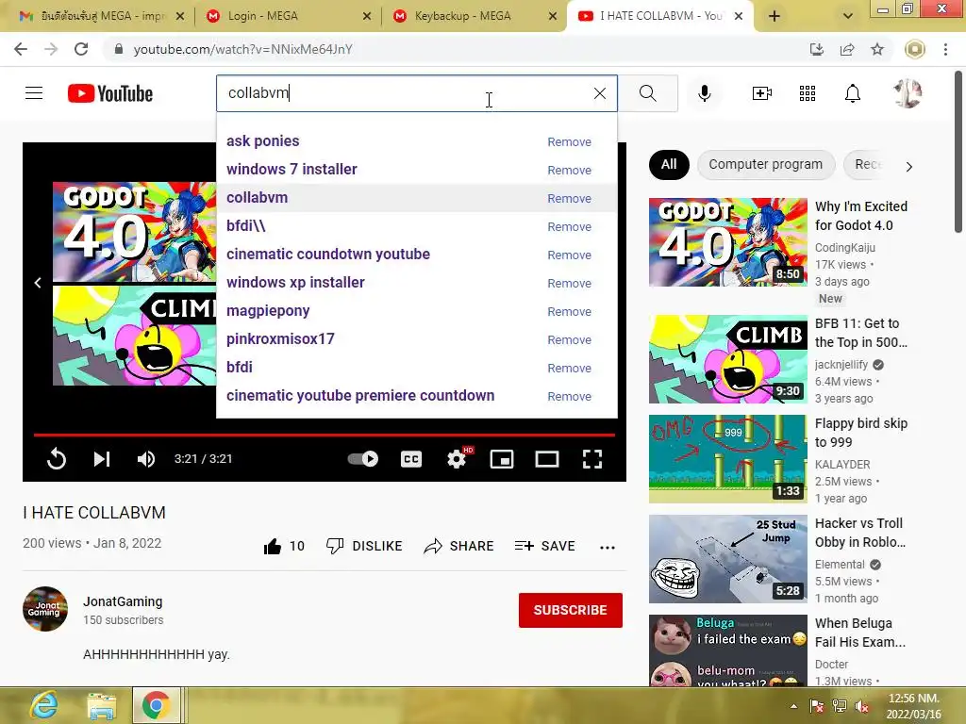966x724 pixels.
Task: Open 'Flappy bird skip to 999' thumbnail
Action: coord(727,459)
